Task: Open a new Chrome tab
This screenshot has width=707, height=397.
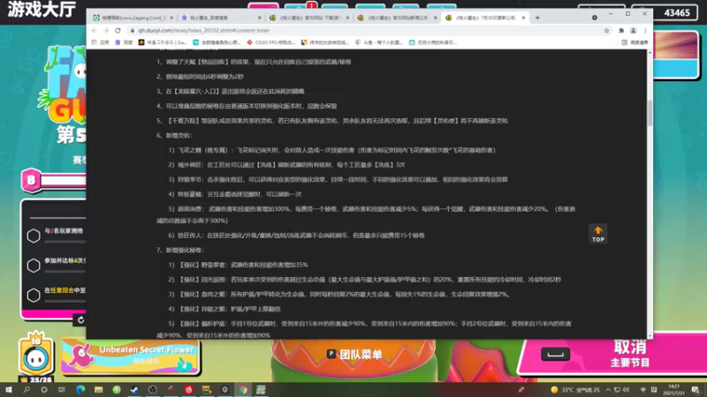Action: point(537,18)
